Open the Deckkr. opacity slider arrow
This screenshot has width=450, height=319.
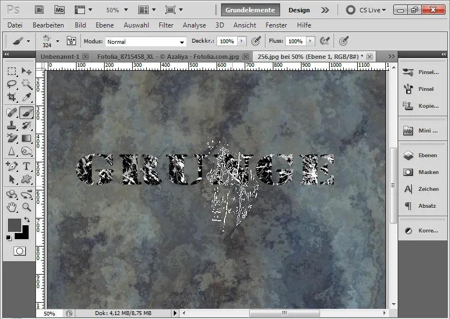point(242,41)
